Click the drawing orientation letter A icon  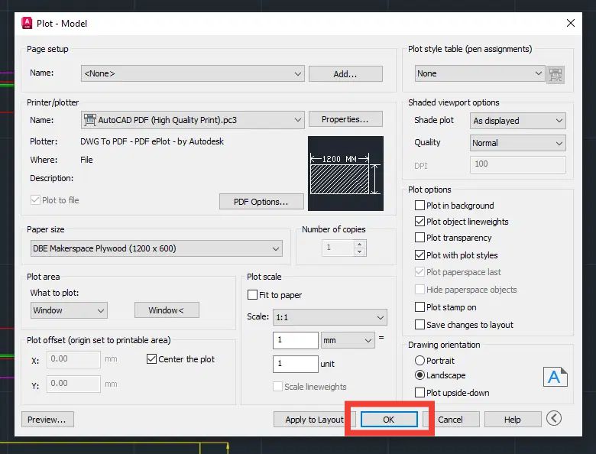click(x=555, y=377)
